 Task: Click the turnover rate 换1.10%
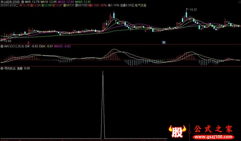coord(114,5)
